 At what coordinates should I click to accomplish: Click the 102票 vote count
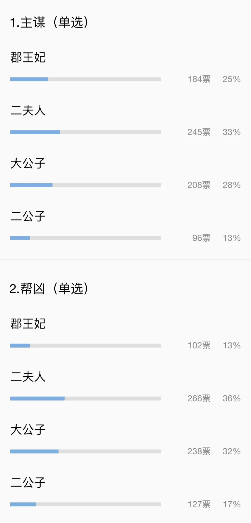click(199, 345)
